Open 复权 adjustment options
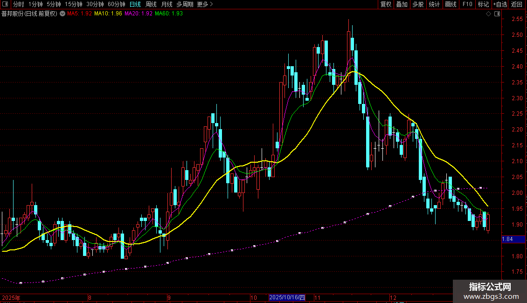527x303 pixels. coord(386,4)
